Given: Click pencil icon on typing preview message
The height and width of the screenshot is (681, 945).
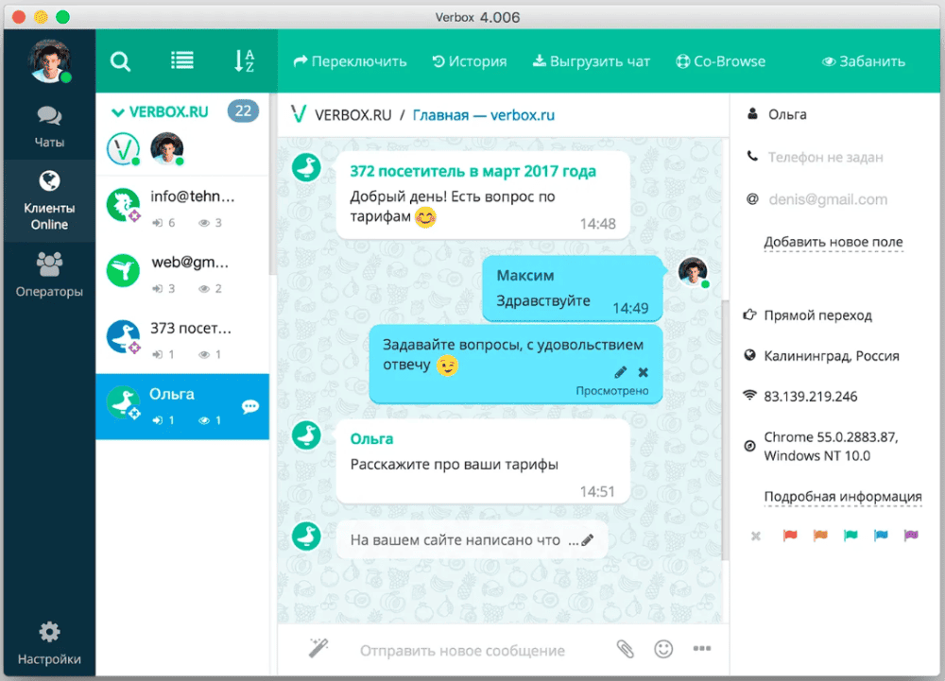Looking at the screenshot, I should pos(588,539).
